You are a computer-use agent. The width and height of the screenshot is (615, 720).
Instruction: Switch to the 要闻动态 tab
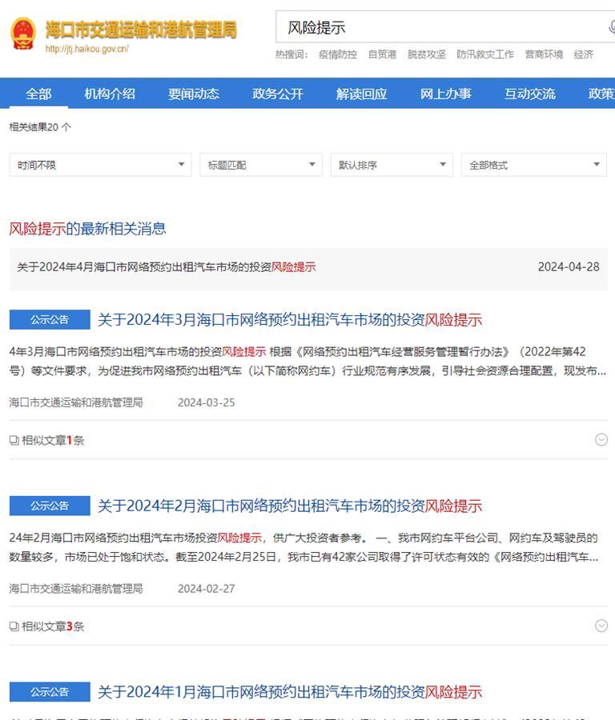point(194,94)
